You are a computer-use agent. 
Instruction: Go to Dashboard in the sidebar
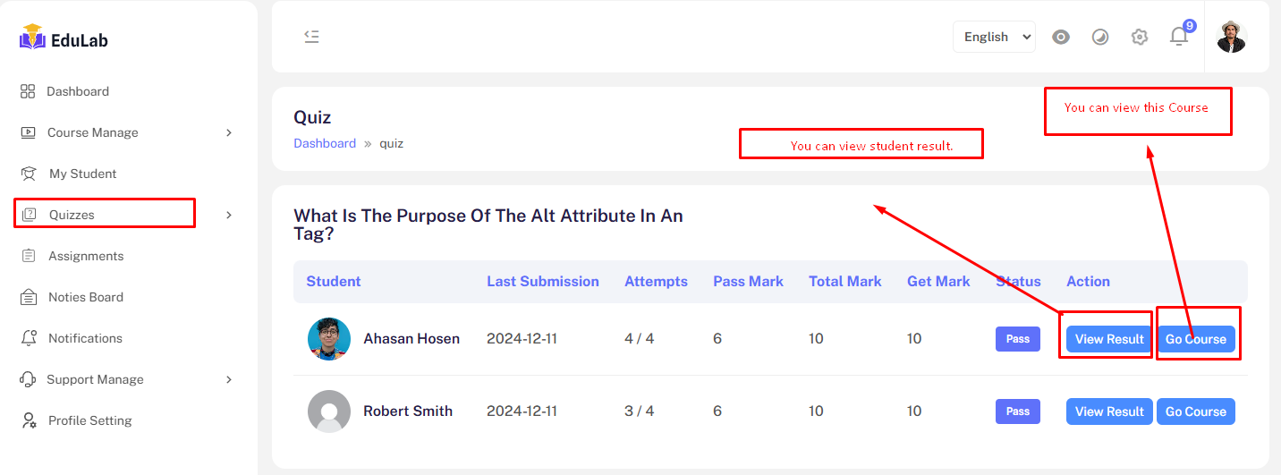pyautogui.click(x=77, y=91)
